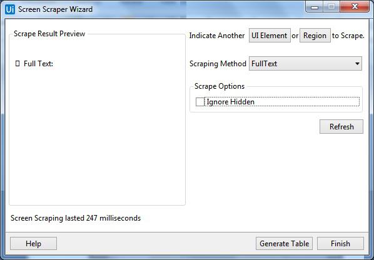This screenshot has width=374, height=260.
Task: Click the disabled maximize window button
Action: (331, 7)
